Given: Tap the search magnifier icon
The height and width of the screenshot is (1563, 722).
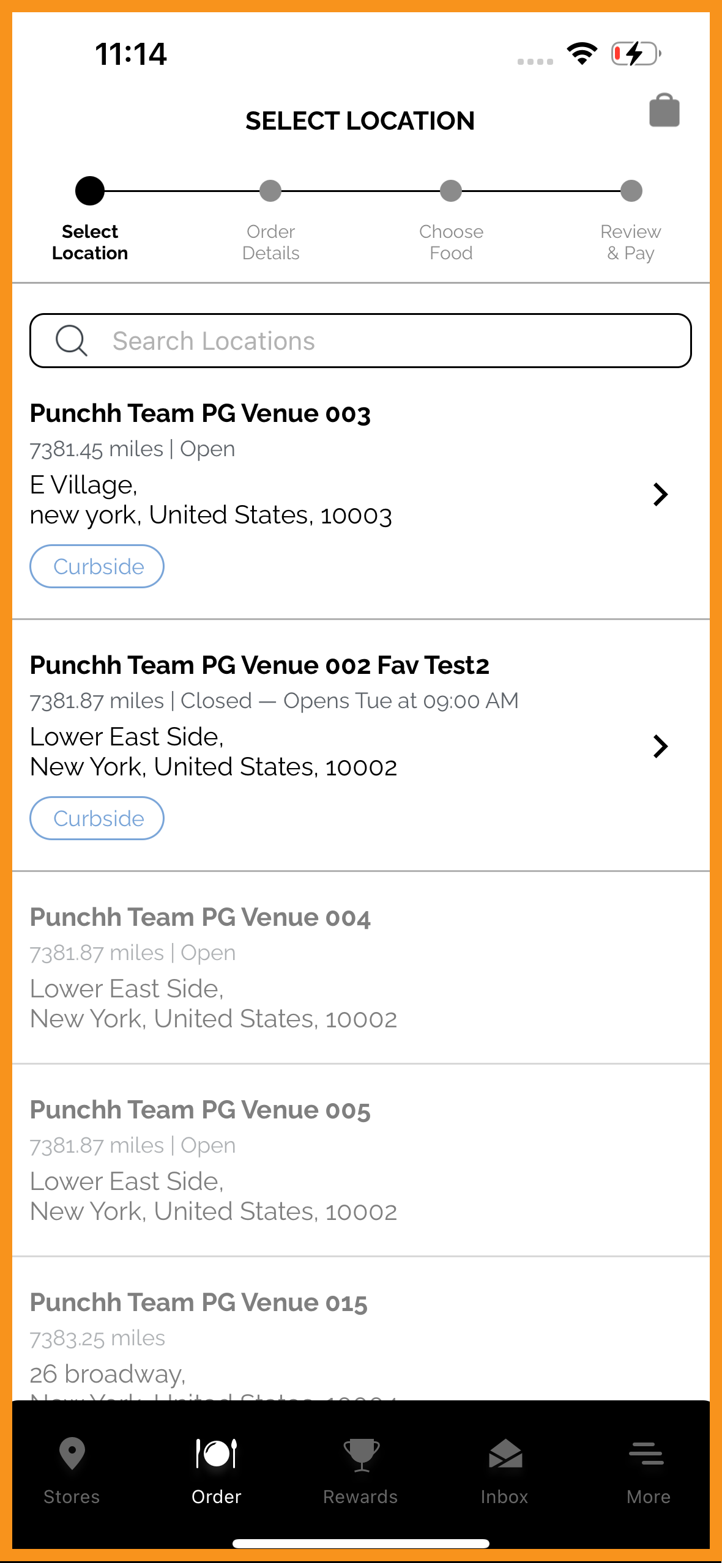Looking at the screenshot, I should click(x=72, y=341).
